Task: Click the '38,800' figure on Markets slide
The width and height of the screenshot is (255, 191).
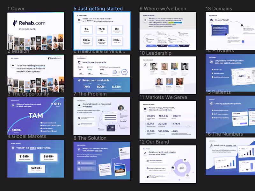Action: (x=151, y=116)
